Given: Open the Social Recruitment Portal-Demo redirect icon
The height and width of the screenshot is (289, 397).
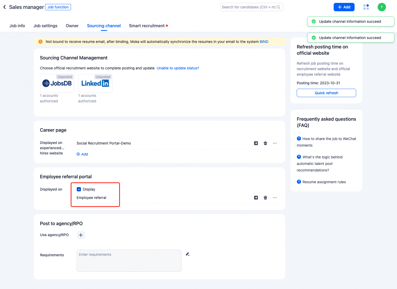Looking at the screenshot, I should click(256, 143).
